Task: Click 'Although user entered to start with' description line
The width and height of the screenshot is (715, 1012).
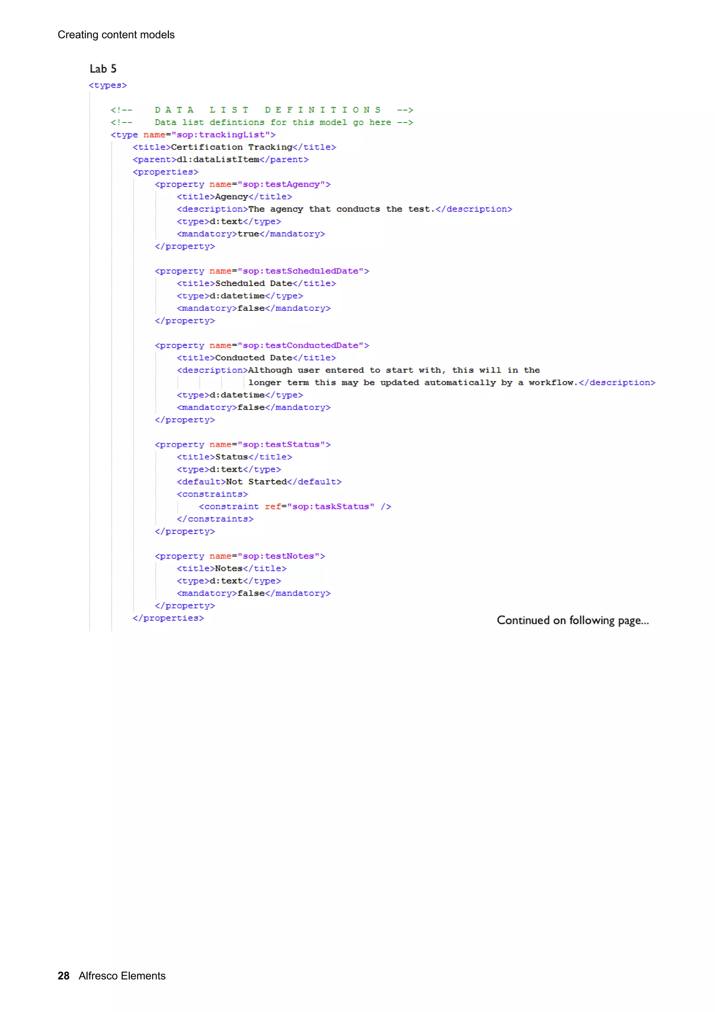Action: click(358, 370)
